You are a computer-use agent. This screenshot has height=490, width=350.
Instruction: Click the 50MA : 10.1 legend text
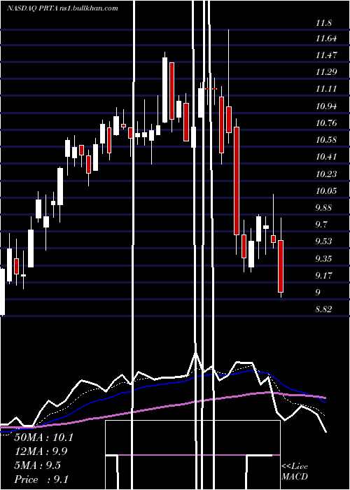[43, 437]
